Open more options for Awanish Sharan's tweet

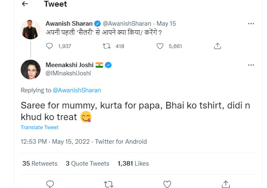(x=251, y=24)
